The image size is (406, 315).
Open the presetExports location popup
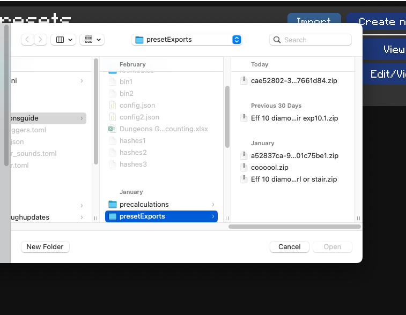[187, 40]
